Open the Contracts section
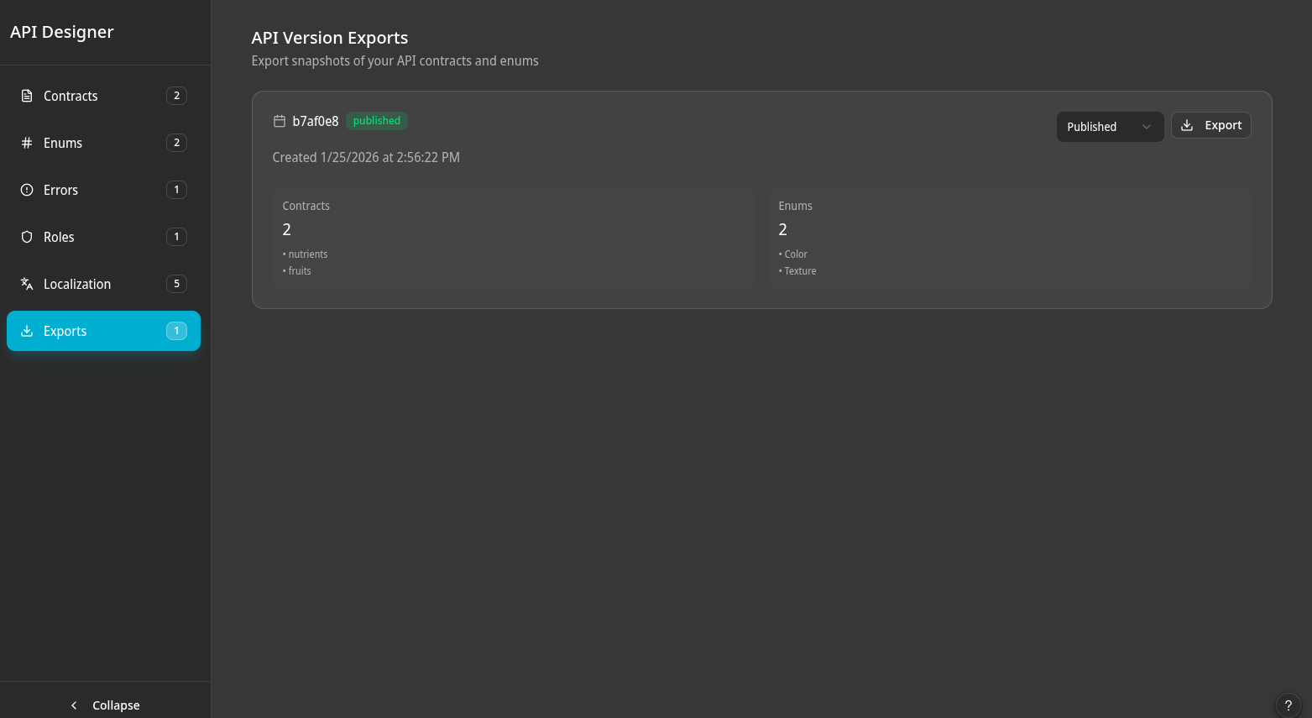This screenshot has height=718, width=1312. [103, 96]
